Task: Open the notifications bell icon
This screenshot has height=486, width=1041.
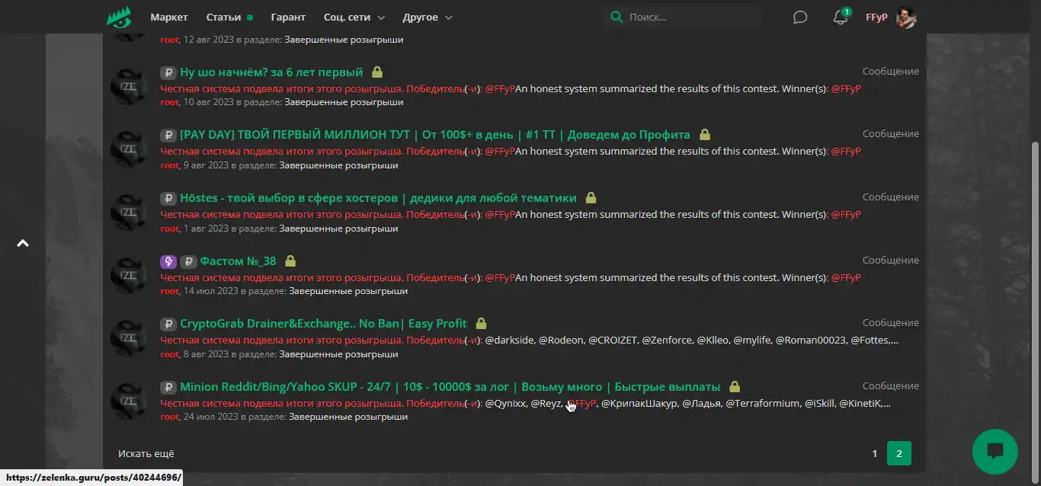Action: (840, 17)
